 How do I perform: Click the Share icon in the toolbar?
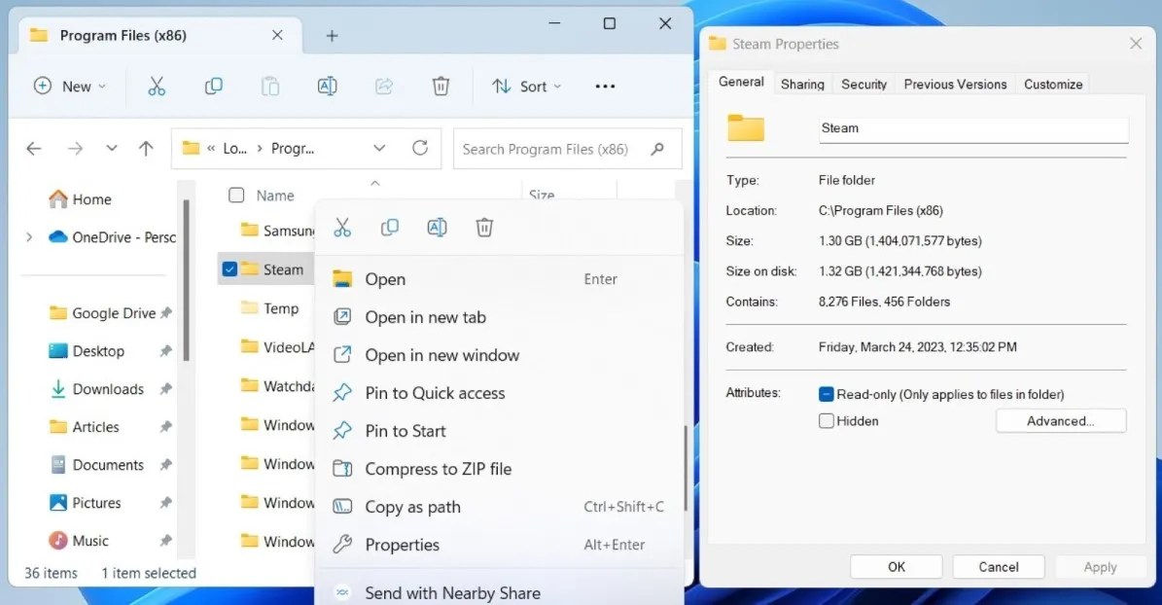click(x=383, y=86)
